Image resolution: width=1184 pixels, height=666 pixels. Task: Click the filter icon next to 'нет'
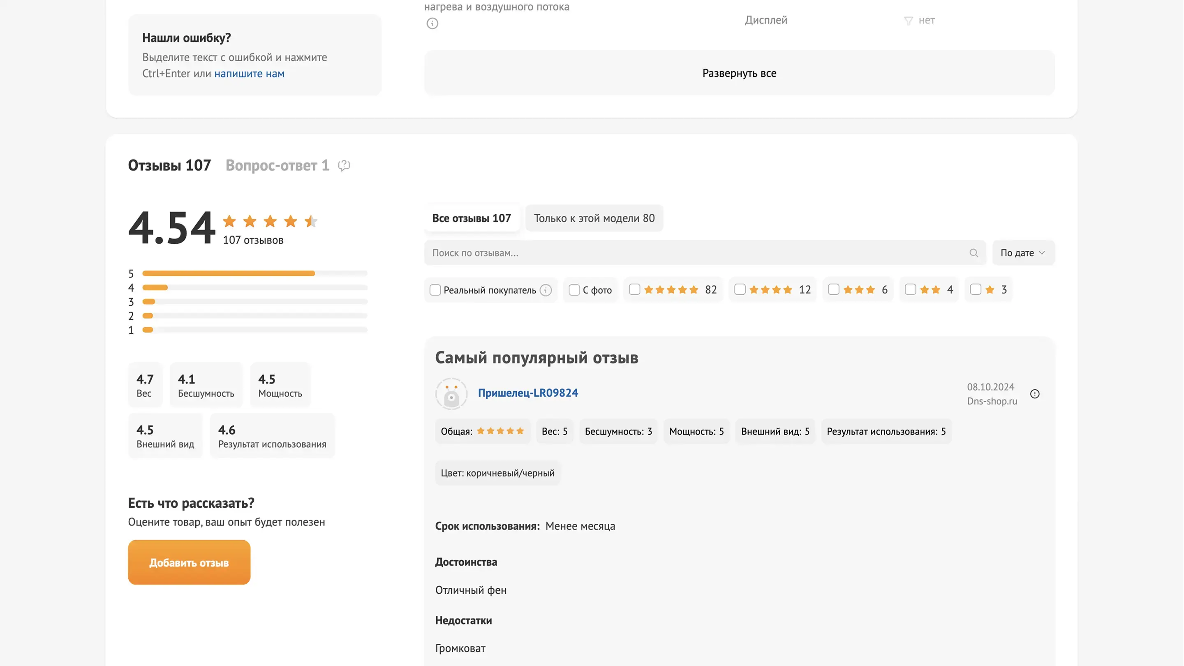coord(908,21)
